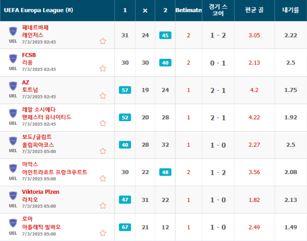Click UEL shield icon in 로마 row
This screenshot has width=307, height=241.
[x=13, y=223]
